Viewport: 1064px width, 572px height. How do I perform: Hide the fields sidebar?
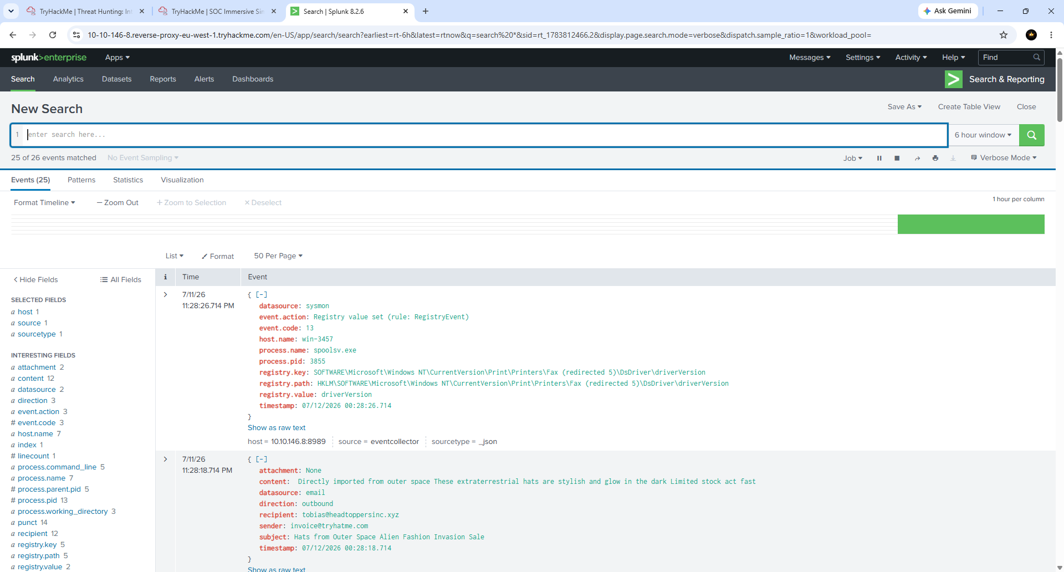pyautogui.click(x=35, y=280)
